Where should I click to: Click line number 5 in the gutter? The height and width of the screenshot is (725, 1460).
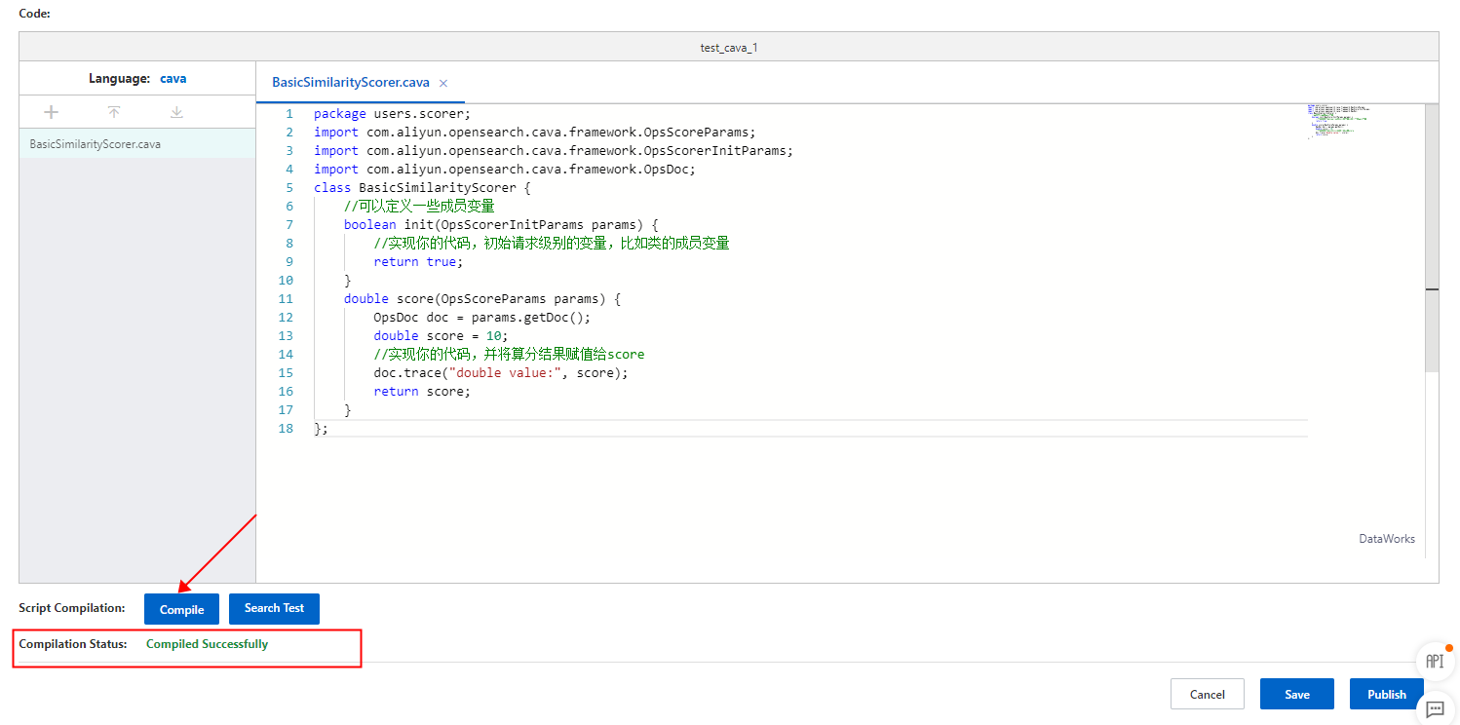tap(288, 188)
